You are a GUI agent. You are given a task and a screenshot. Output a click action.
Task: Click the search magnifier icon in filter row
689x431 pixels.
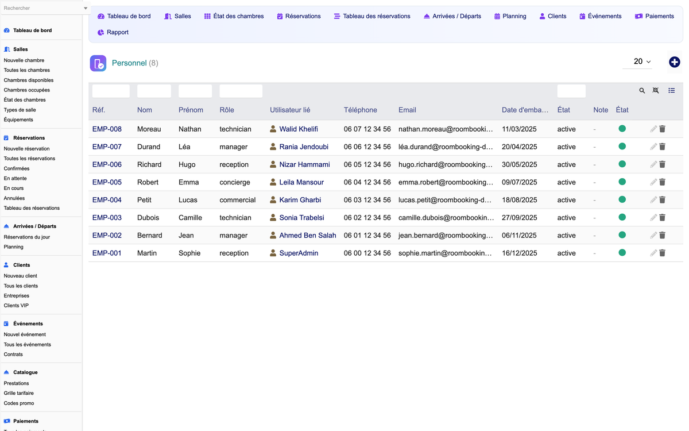[642, 91]
